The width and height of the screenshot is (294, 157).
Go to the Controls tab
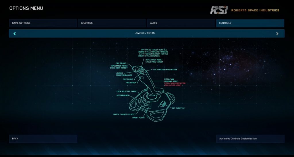pos(250,23)
